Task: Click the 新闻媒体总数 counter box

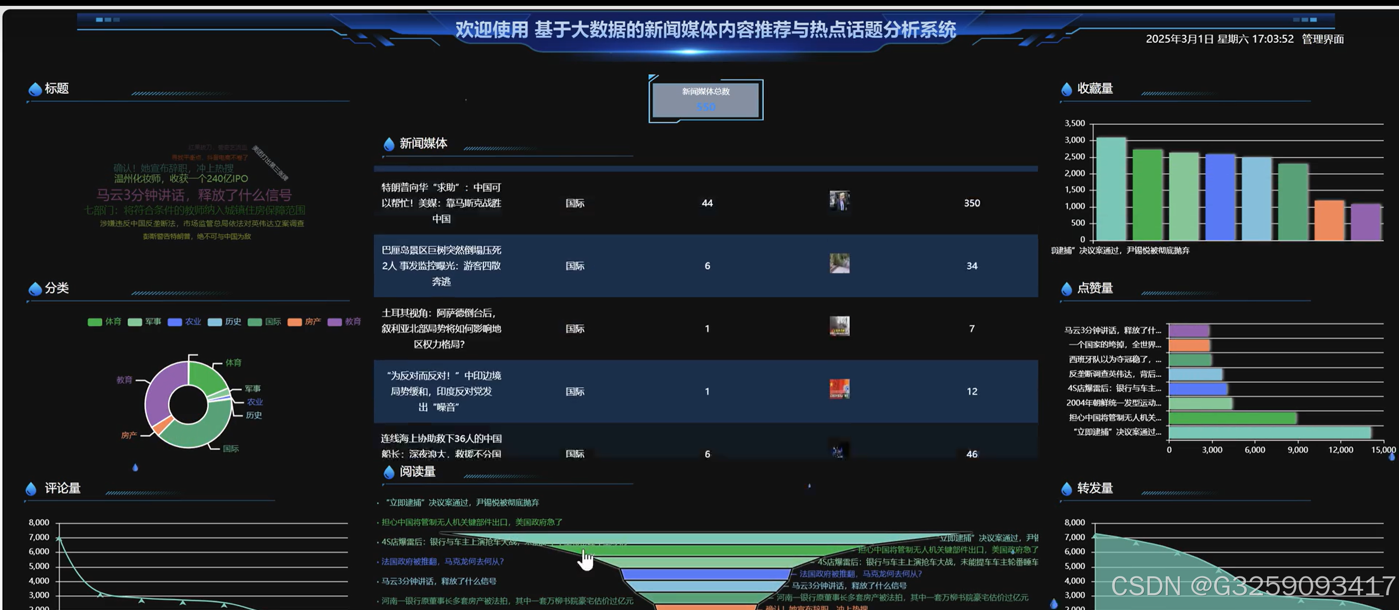Action: [706, 100]
